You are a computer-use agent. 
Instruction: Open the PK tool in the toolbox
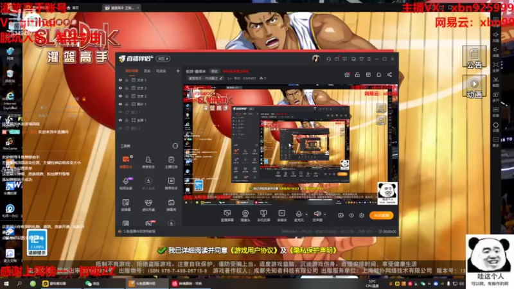[149, 223]
